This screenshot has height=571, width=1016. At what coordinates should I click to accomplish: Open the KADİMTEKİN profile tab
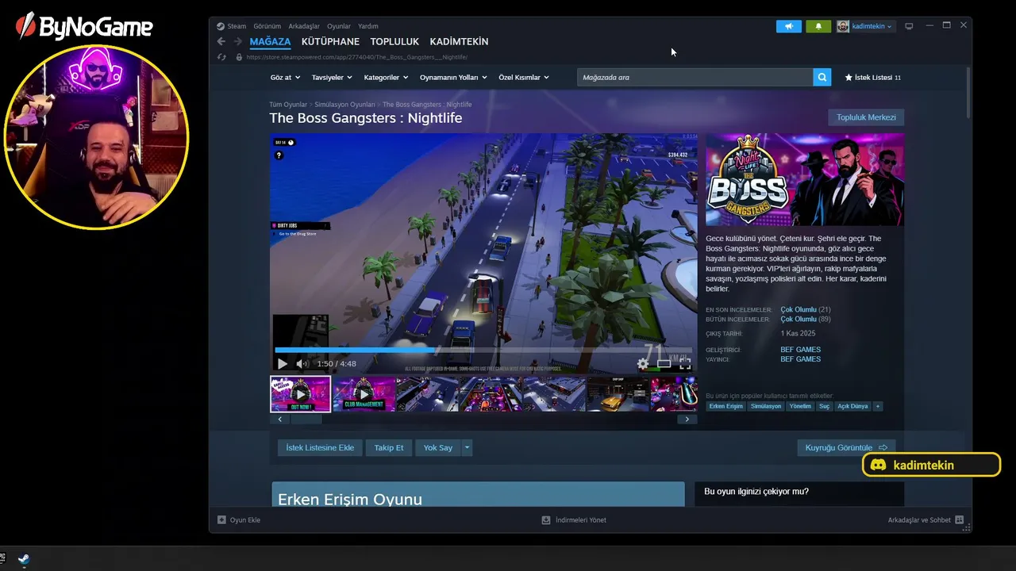[x=459, y=41]
